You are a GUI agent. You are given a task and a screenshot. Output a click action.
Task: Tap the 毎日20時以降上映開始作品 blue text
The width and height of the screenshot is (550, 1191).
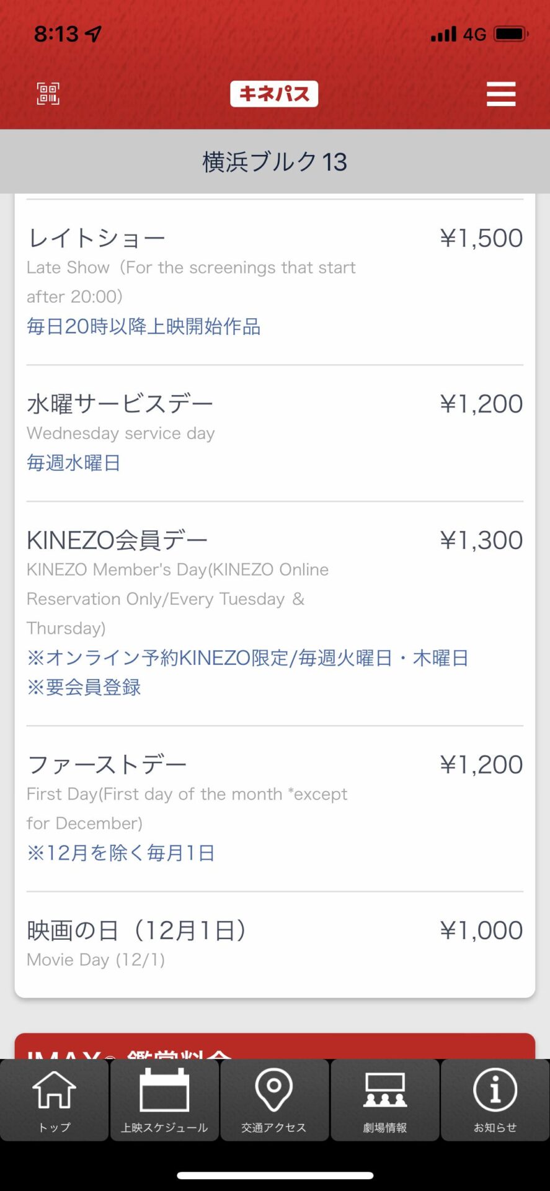click(x=143, y=326)
